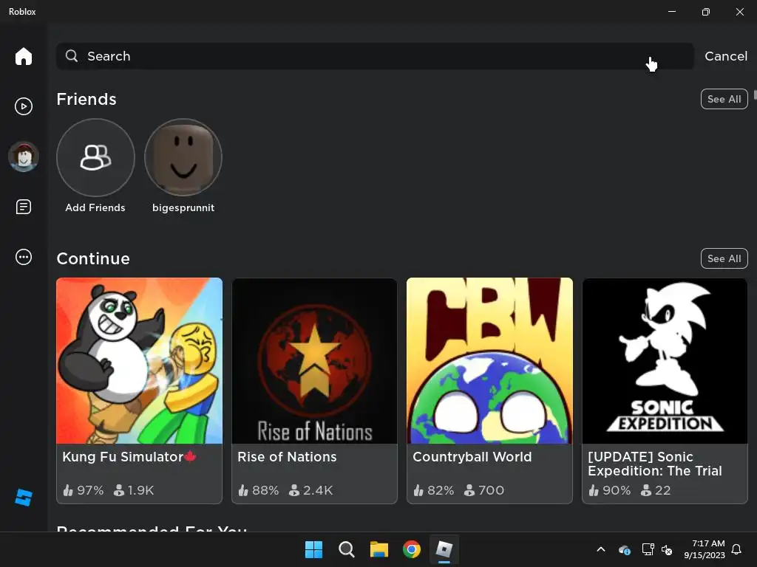Open Windows taskbar search
The image size is (757, 567).
tap(346, 549)
